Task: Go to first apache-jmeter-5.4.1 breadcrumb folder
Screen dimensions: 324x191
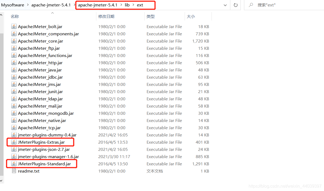Action: pos(51,5)
